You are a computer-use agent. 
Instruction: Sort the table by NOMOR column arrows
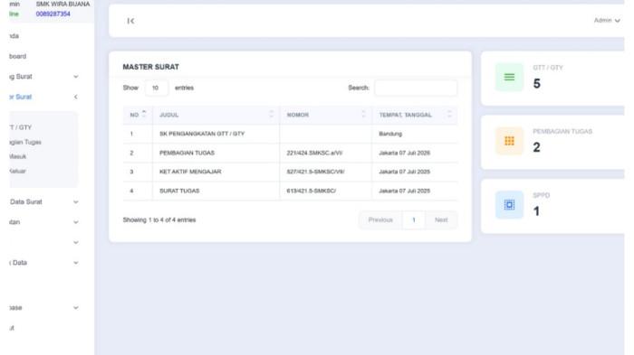363,115
